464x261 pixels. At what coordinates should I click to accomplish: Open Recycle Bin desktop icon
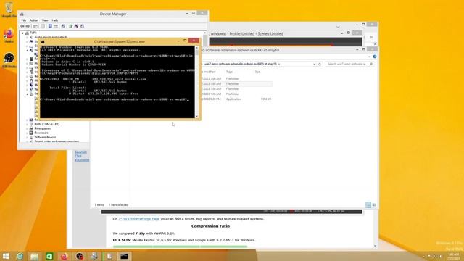(9, 9)
